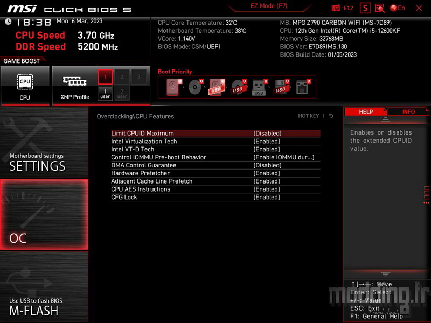
Task: Select XMP profile 1
Action: coord(105,76)
